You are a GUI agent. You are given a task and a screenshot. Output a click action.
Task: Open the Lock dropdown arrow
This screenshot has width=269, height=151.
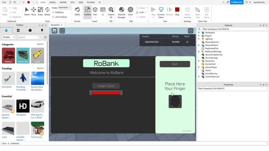[x=146, y=12]
